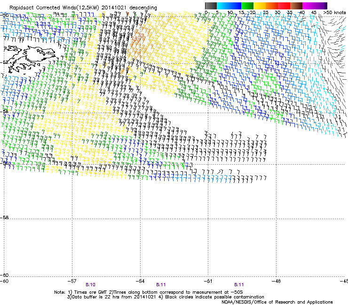348x305 pixels.
Task: Click the '-58' latitude axis label
Action: coord(4,218)
